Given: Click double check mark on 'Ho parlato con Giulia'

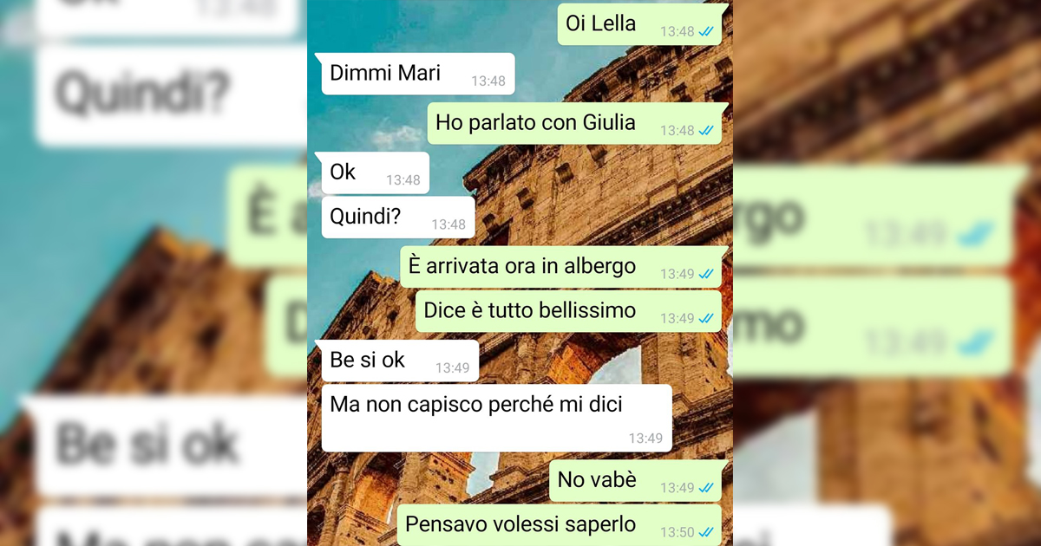Looking at the screenshot, I should click(x=707, y=130).
